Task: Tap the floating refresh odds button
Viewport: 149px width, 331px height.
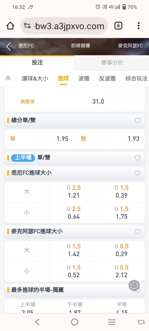Action: (134, 286)
